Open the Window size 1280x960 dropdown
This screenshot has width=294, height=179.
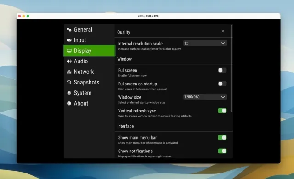[205, 97]
